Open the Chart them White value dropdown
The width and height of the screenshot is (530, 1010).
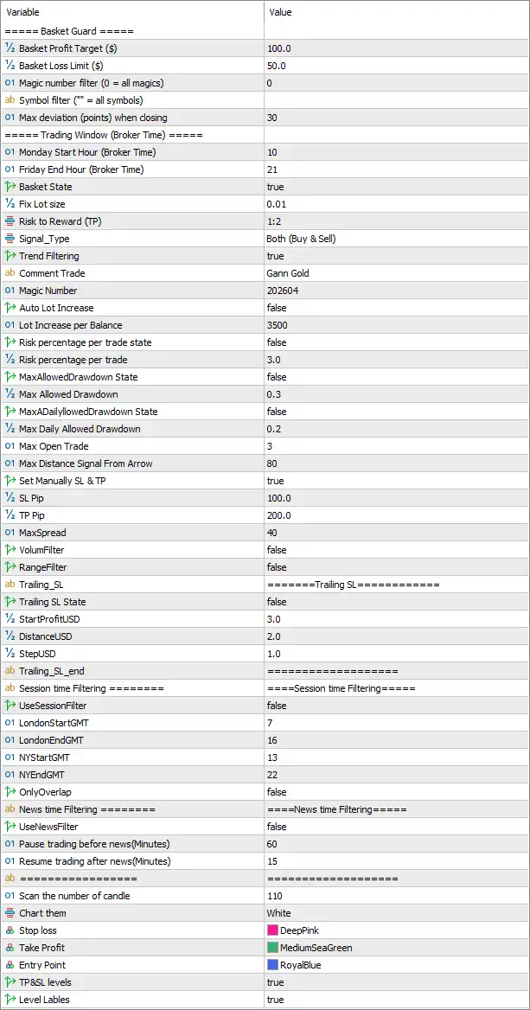(x=396, y=913)
